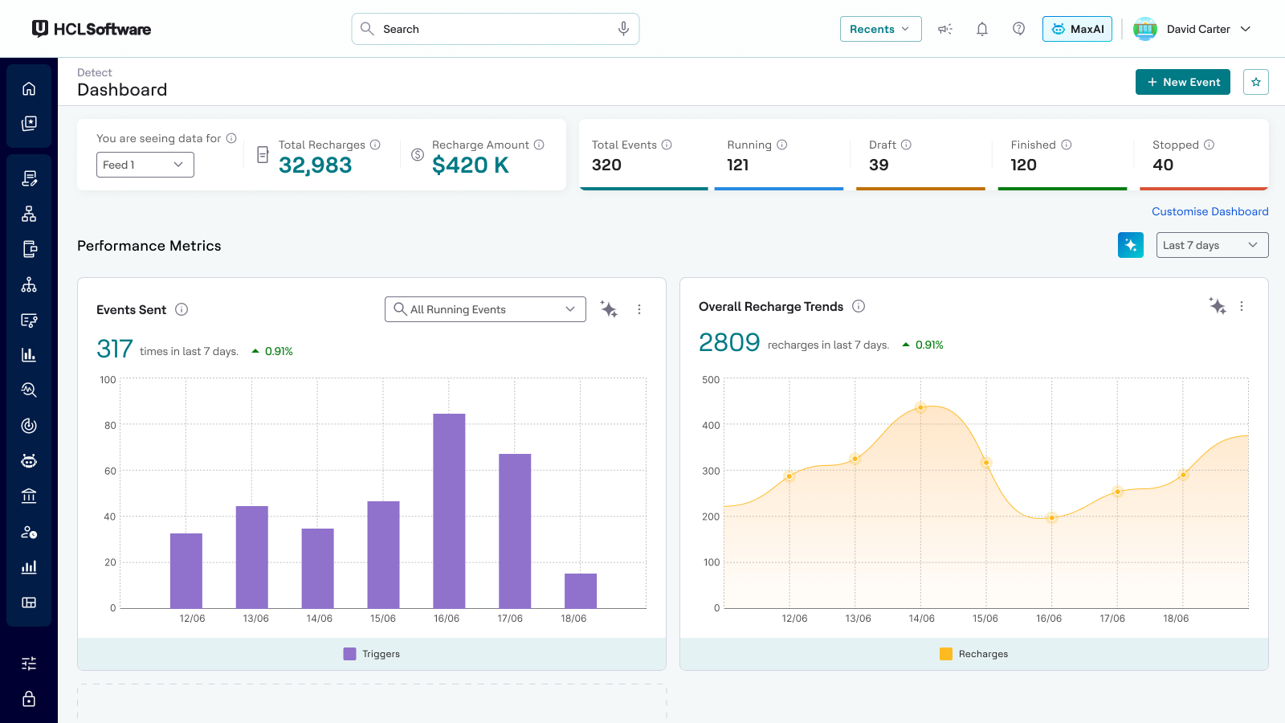Click the 317 events sent count
The height and width of the screenshot is (723, 1285).
click(x=115, y=349)
